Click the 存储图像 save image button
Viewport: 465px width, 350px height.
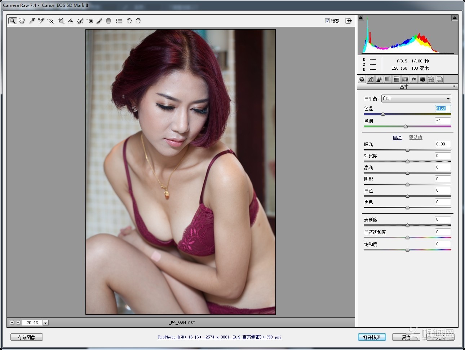click(x=27, y=337)
